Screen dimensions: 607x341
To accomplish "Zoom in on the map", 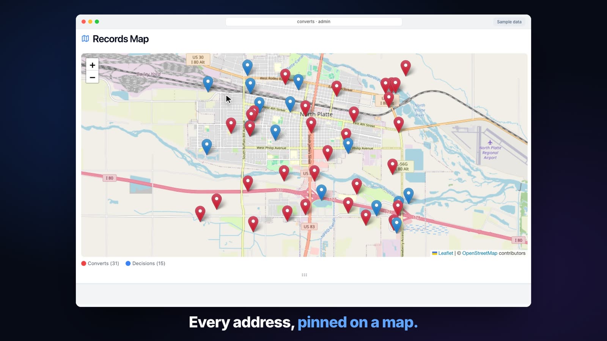I will pos(92,65).
